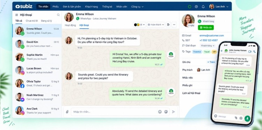This screenshot has width=262, height=130.
Task: Open the Khách hàng menu
Action: coord(92,7)
